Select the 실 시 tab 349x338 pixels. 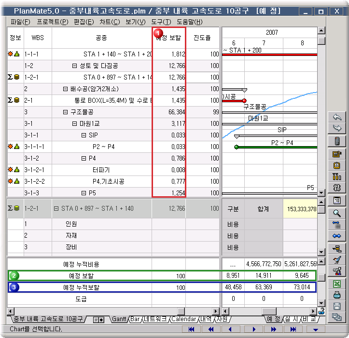pyautogui.click(x=291, y=319)
